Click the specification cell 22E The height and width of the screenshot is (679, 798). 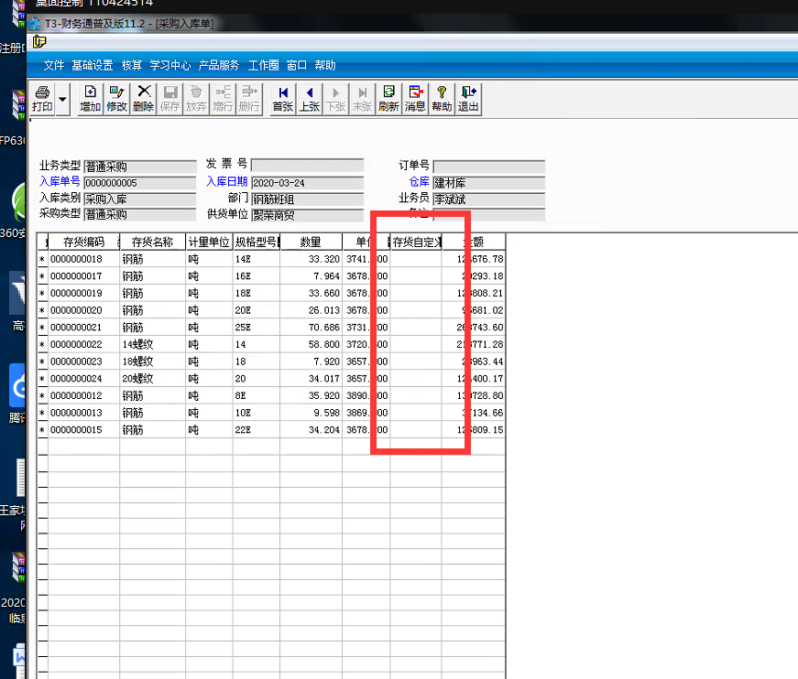coord(256,429)
